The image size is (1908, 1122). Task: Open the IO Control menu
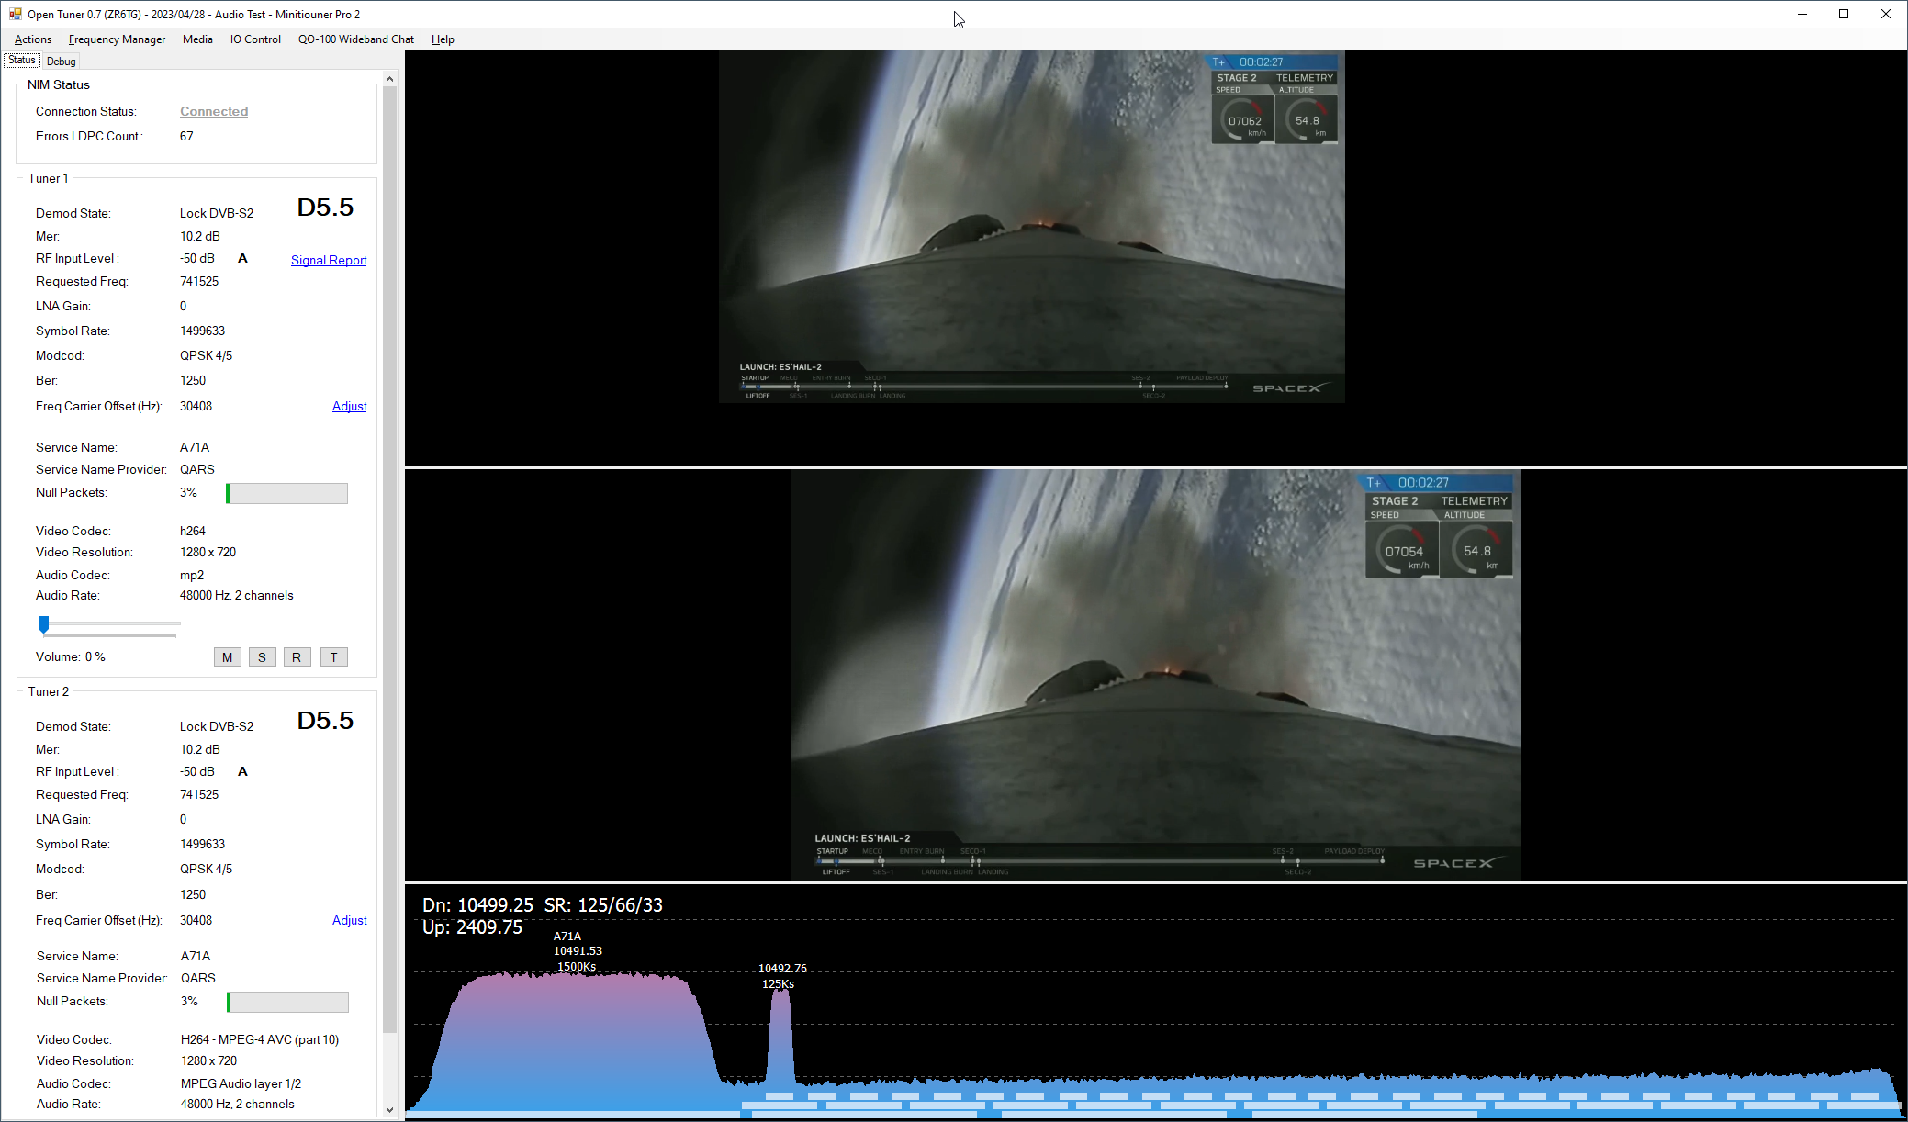255,39
